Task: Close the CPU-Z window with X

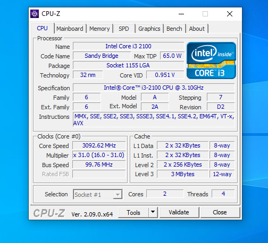Action: pyautogui.click(x=230, y=14)
